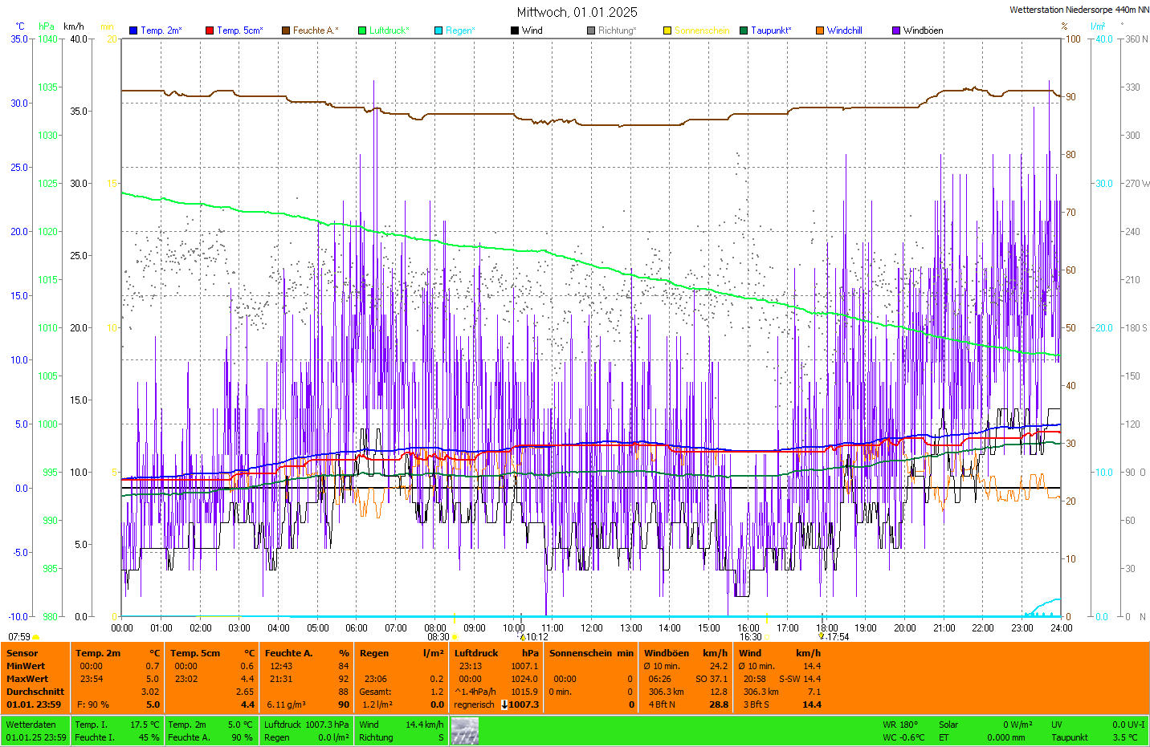Click the yellow Sonnenschein legend label
The height and width of the screenshot is (747, 1150).
701,30
